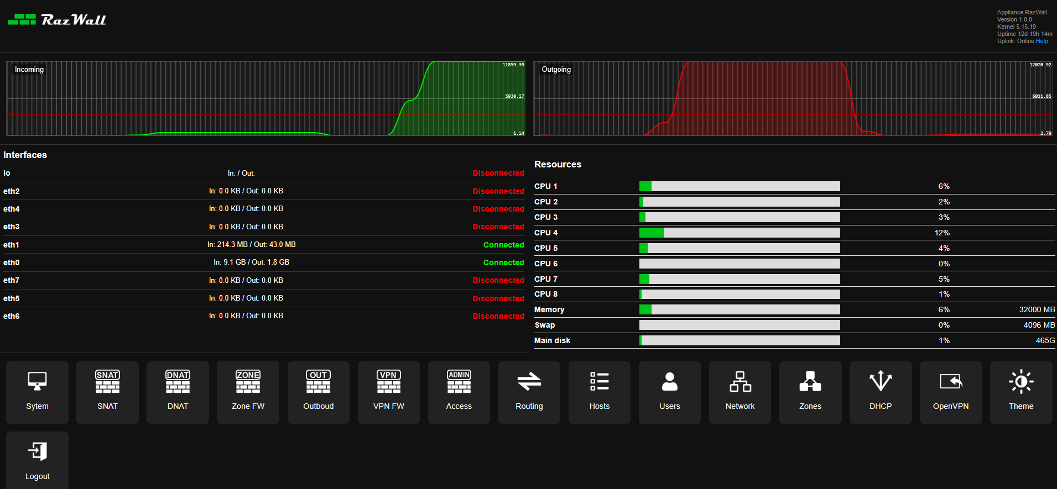Select the eth0 interface name

pos(12,262)
